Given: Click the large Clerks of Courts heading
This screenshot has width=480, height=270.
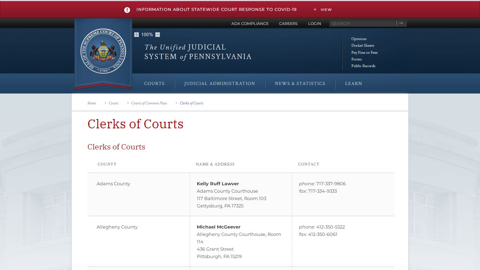Looking at the screenshot, I should [x=135, y=124].
